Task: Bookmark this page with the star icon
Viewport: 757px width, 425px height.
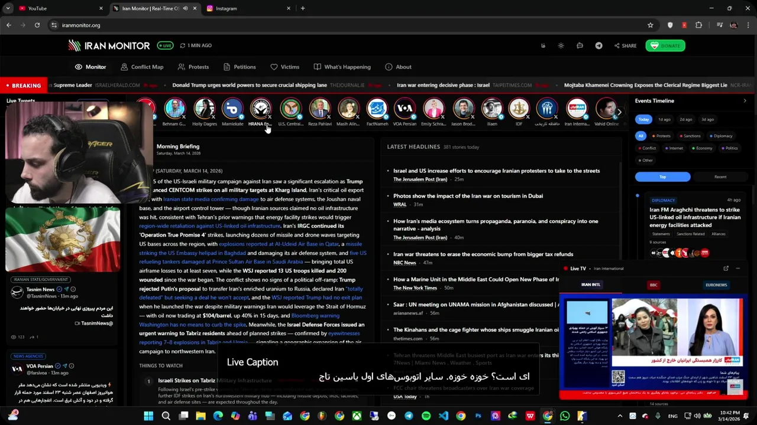Action: coord(650,25)
